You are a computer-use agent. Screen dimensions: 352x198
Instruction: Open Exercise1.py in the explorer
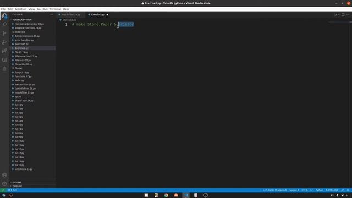(x=32, y=44)
